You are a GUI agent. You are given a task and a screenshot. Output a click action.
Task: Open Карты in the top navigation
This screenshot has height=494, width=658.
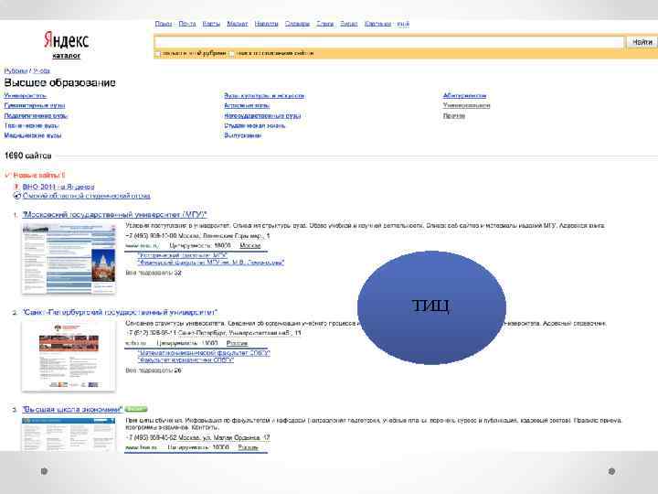[x=211, y=24]
